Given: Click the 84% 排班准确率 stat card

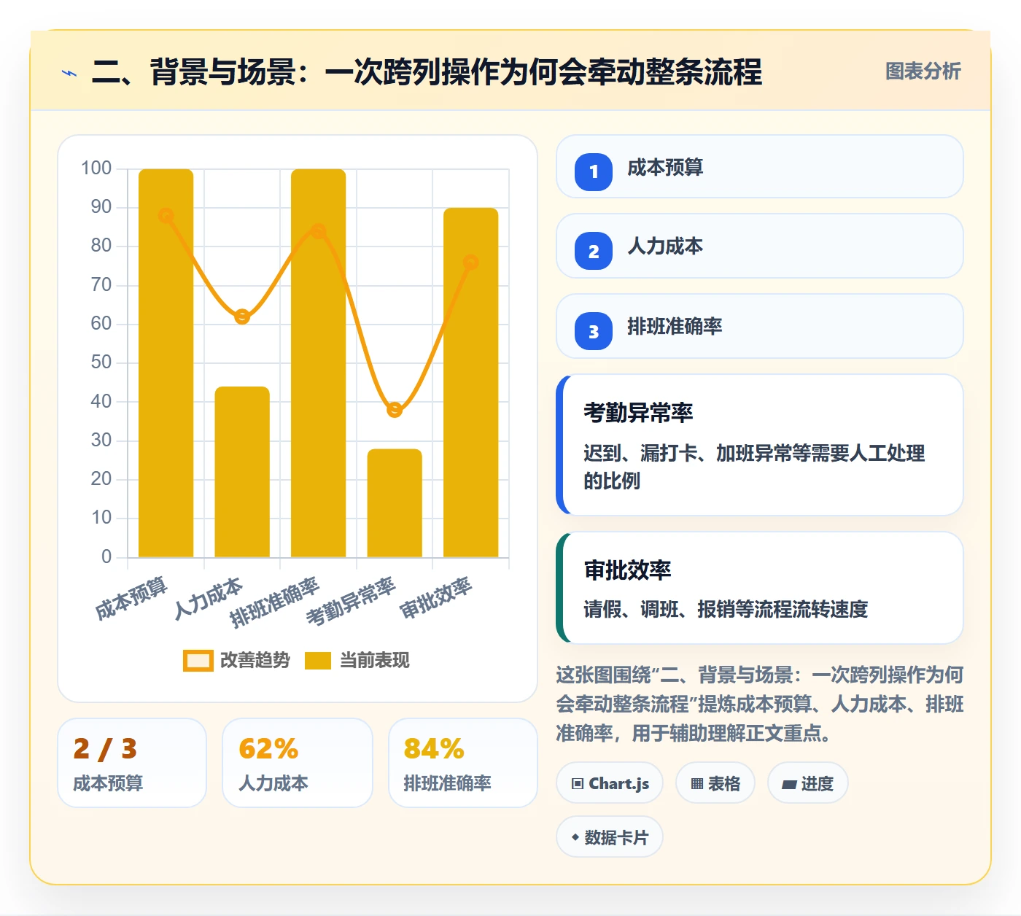Looking at the screenshot, I should click(463, 763).
